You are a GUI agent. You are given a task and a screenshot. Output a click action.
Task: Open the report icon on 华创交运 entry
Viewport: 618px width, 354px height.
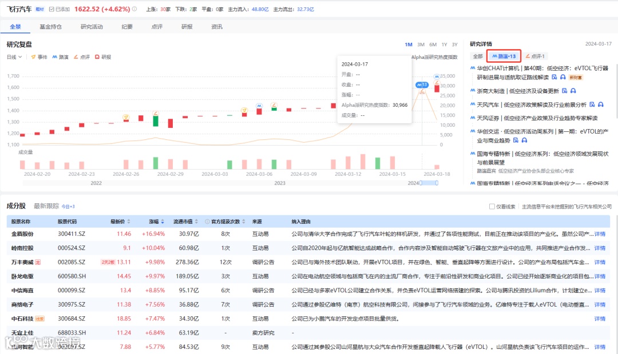pyautogui.click(x=516, y=140)
